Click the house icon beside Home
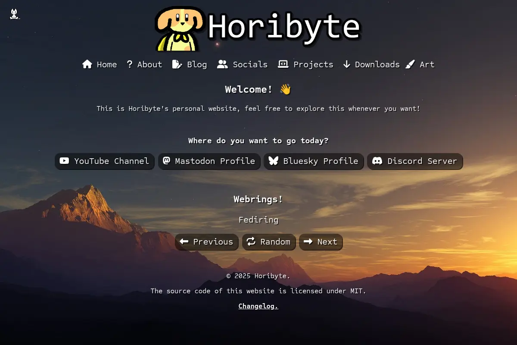The width and height of the screenshot is (517, 345). (87, 64)
